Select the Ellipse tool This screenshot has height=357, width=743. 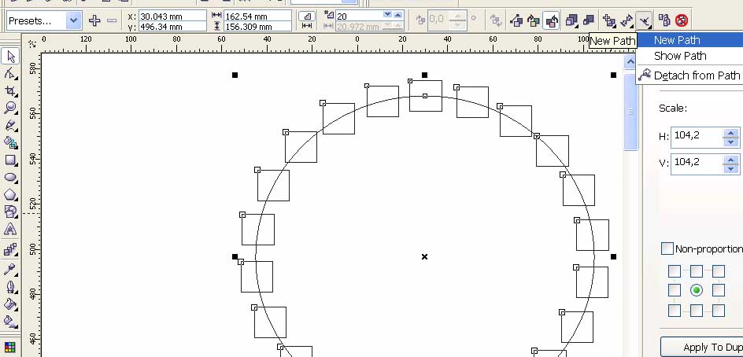[10, 178]
